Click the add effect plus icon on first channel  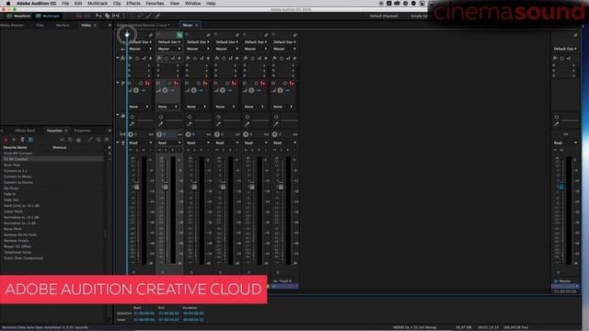point(151,58)
